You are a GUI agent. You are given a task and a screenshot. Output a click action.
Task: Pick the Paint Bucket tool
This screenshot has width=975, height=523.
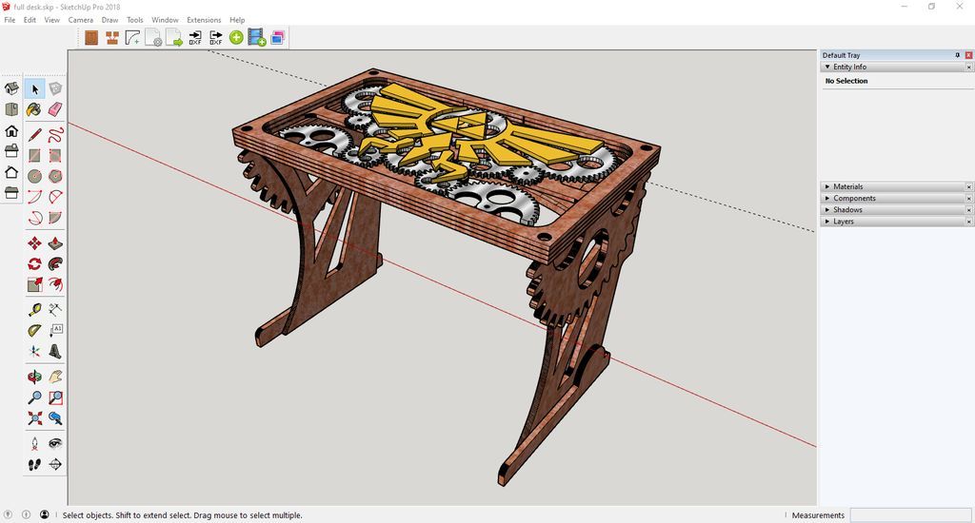pos(35,110)
